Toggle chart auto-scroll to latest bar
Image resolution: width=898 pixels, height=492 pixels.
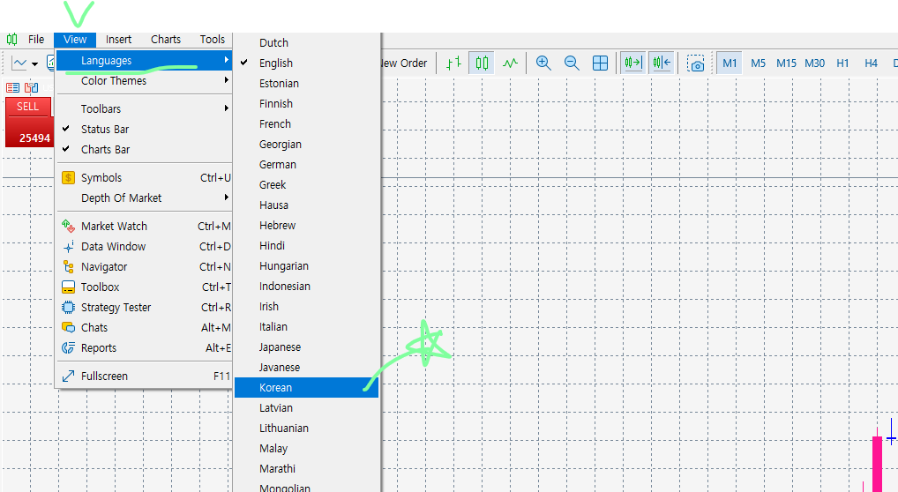tap(632, 63)
